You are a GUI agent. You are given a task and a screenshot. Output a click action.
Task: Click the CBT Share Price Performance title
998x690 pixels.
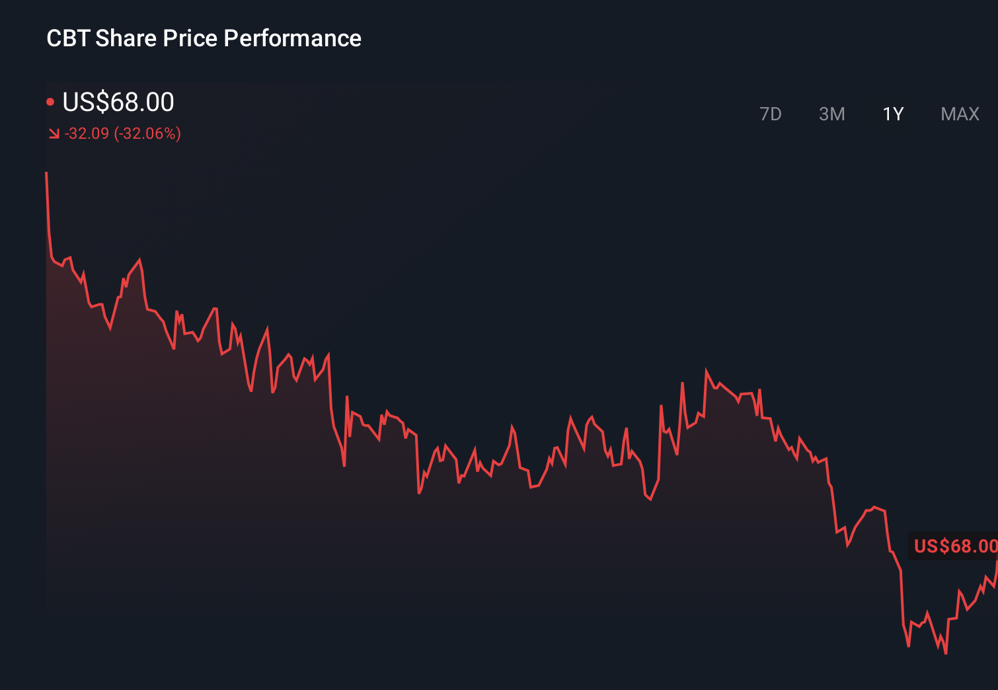[204, 38]
